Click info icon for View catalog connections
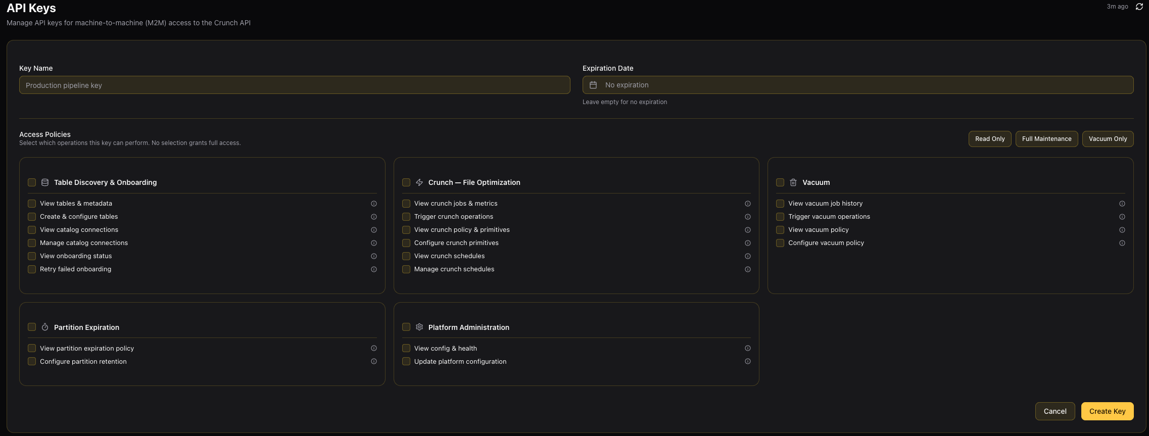This screenshot has height=436, width=1149. 374,230
